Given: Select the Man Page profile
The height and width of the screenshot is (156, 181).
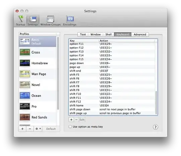Looking at the screenshot, I should (x=38, y=74).
